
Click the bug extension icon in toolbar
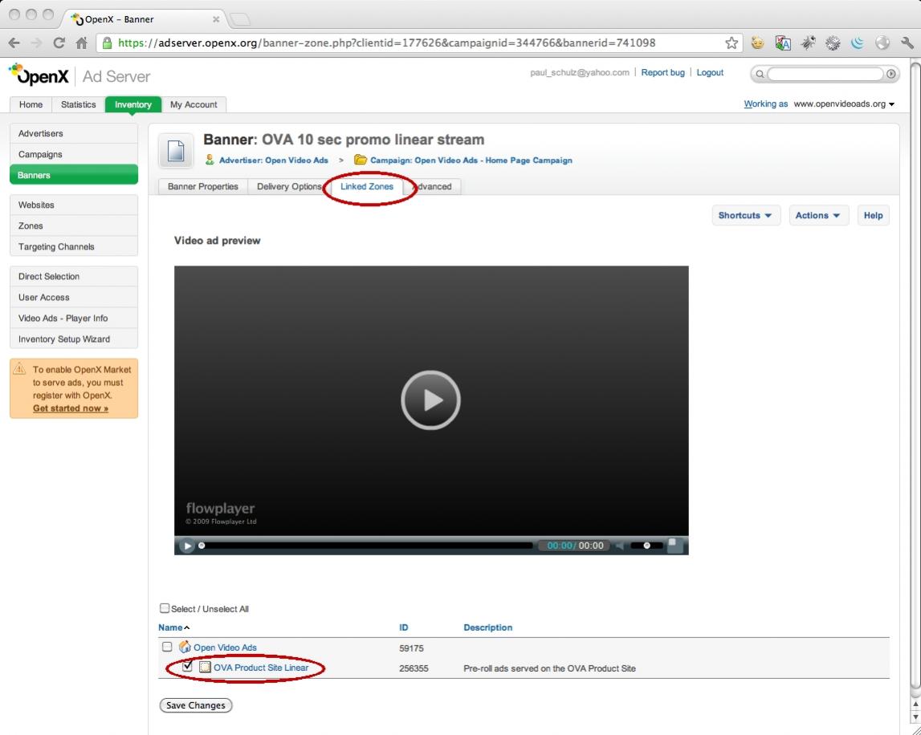tap(809, 43)
